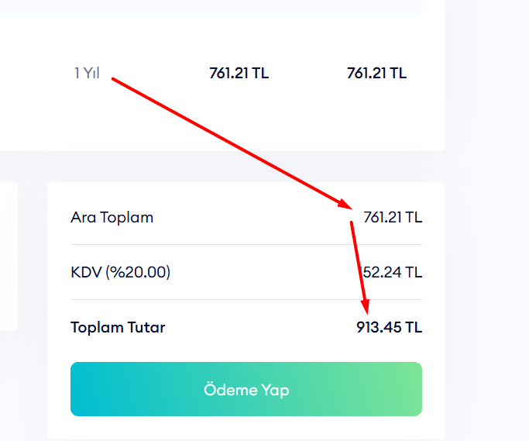Click the middle bold 761.21 TL price
Viewport: 529px width, 441px height.
click(x=239, y=74)
